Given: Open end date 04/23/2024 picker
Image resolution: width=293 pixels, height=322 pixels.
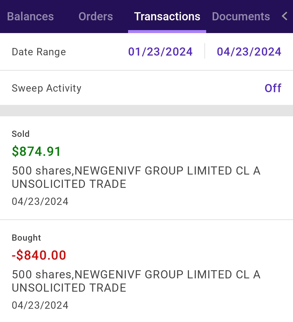Looking at the screenshot, I should coord(249,52).
